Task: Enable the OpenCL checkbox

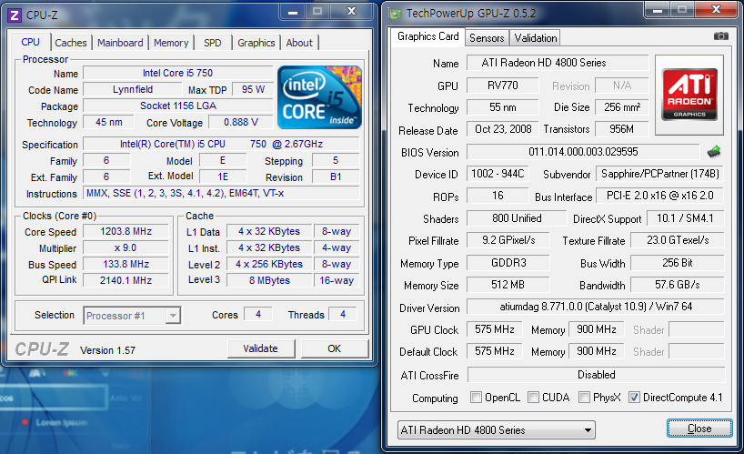Action: pos(477,398)
